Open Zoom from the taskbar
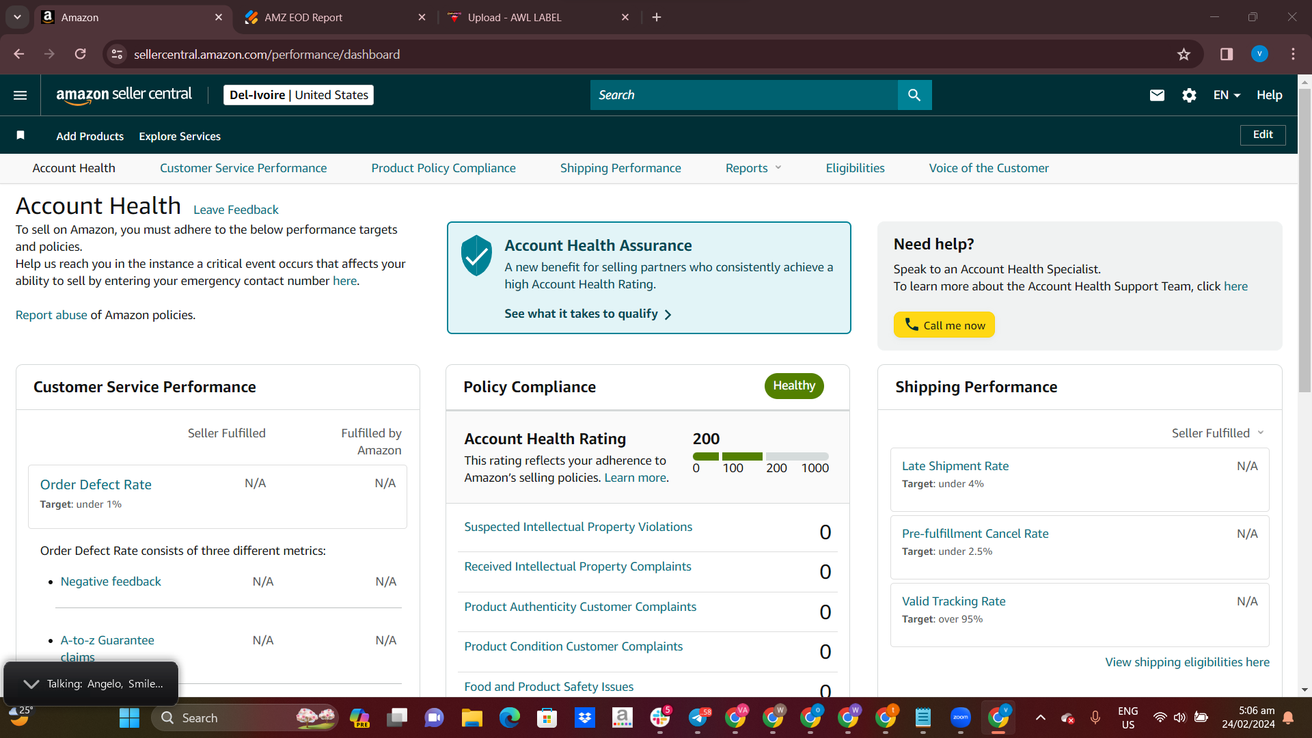Screen dimensions: 1312x738 [x=961, y=717]
